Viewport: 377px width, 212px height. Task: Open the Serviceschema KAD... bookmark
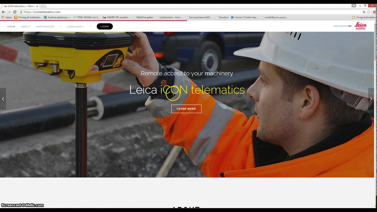(x=199, y=17)
